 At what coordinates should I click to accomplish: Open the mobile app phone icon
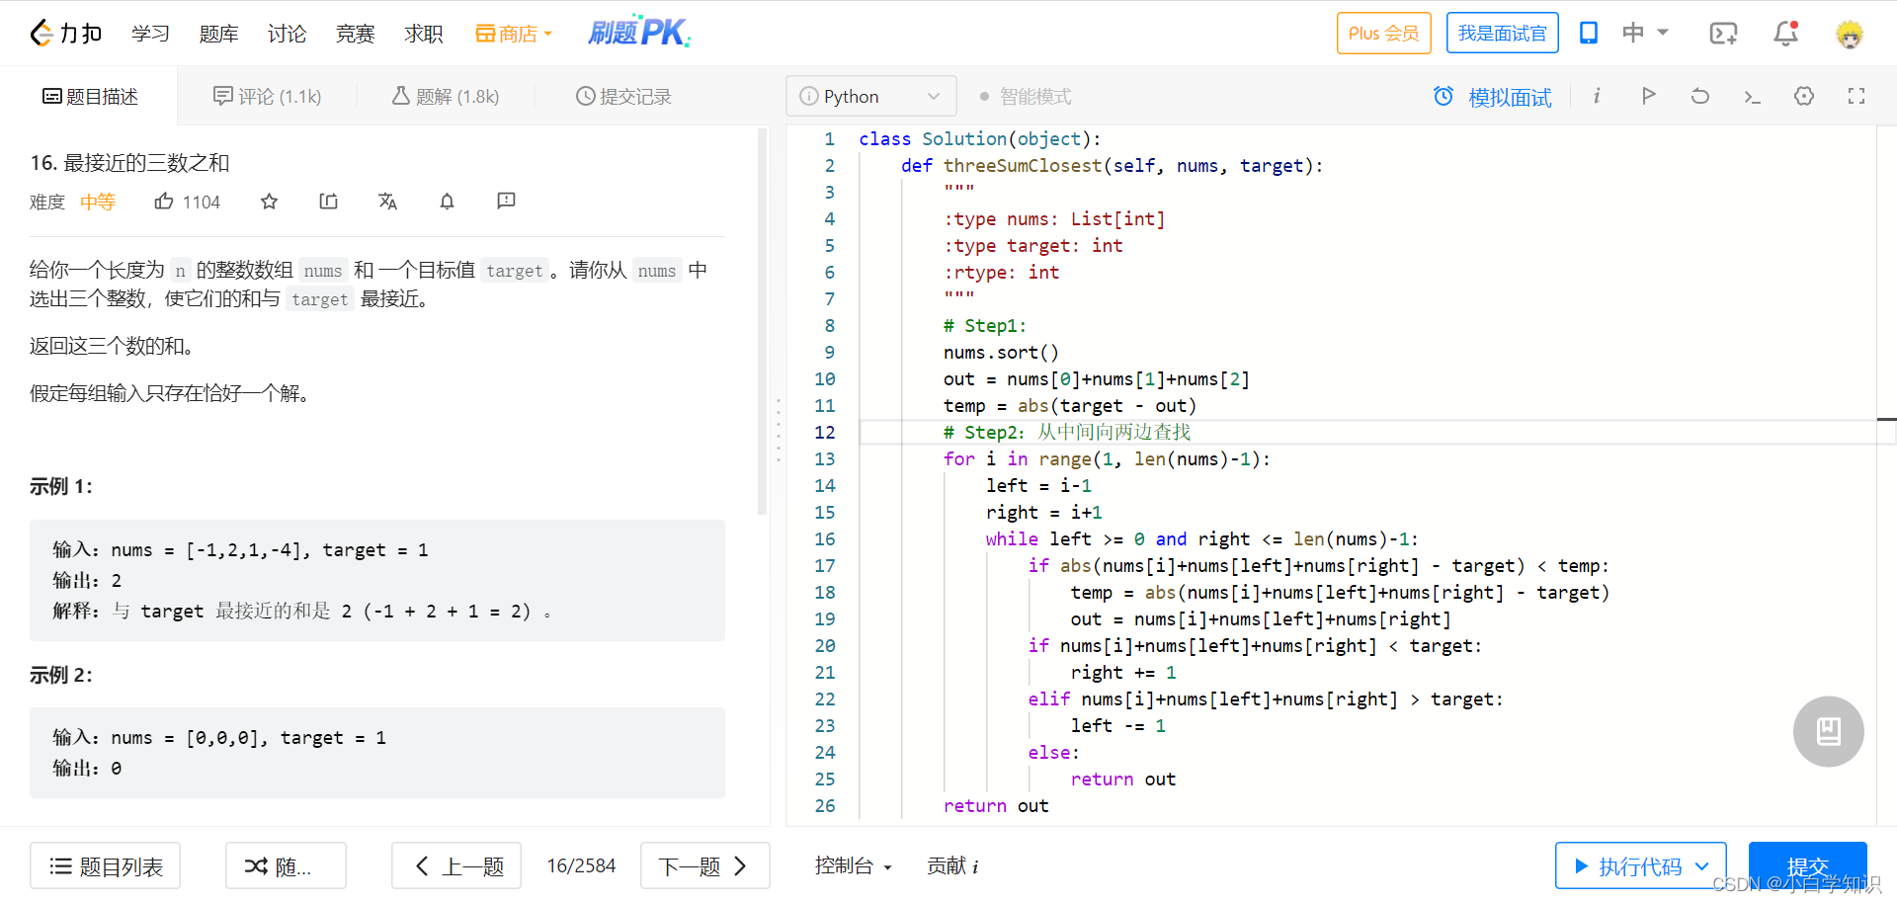(1588, 33)
